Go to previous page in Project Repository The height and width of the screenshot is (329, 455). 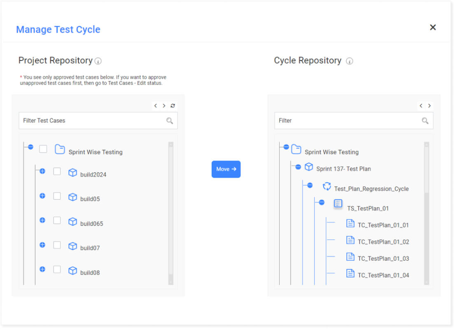click(x=156, y=106)
